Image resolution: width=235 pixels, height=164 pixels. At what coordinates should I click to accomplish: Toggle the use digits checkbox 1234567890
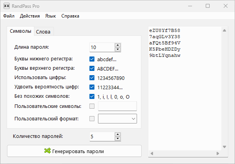(92, 78)
